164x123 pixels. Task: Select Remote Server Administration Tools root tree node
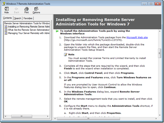coord(27,23)
